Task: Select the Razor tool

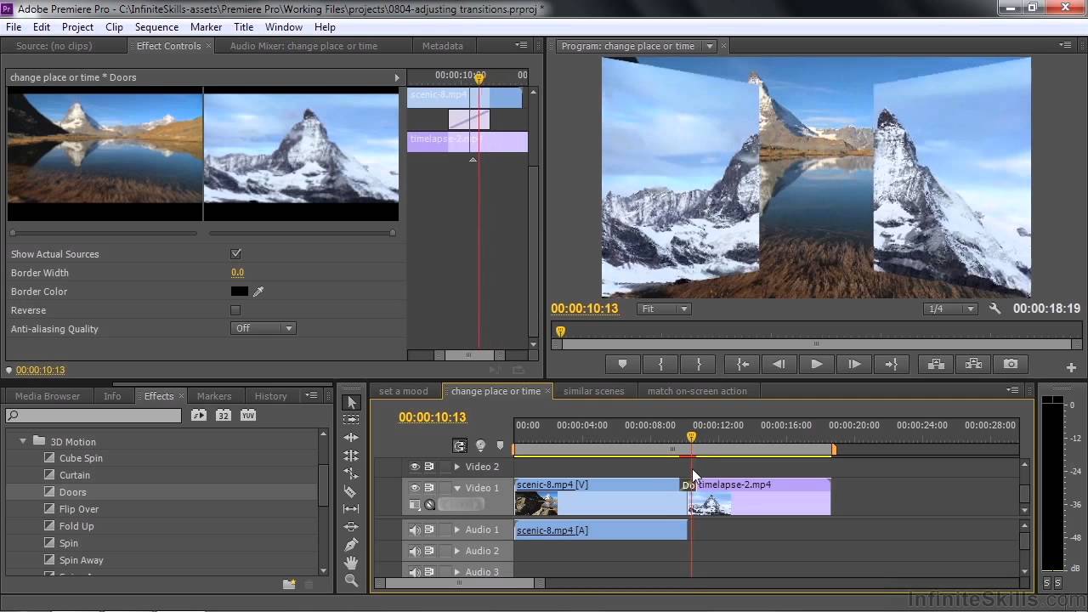Action: pos(352,491)
